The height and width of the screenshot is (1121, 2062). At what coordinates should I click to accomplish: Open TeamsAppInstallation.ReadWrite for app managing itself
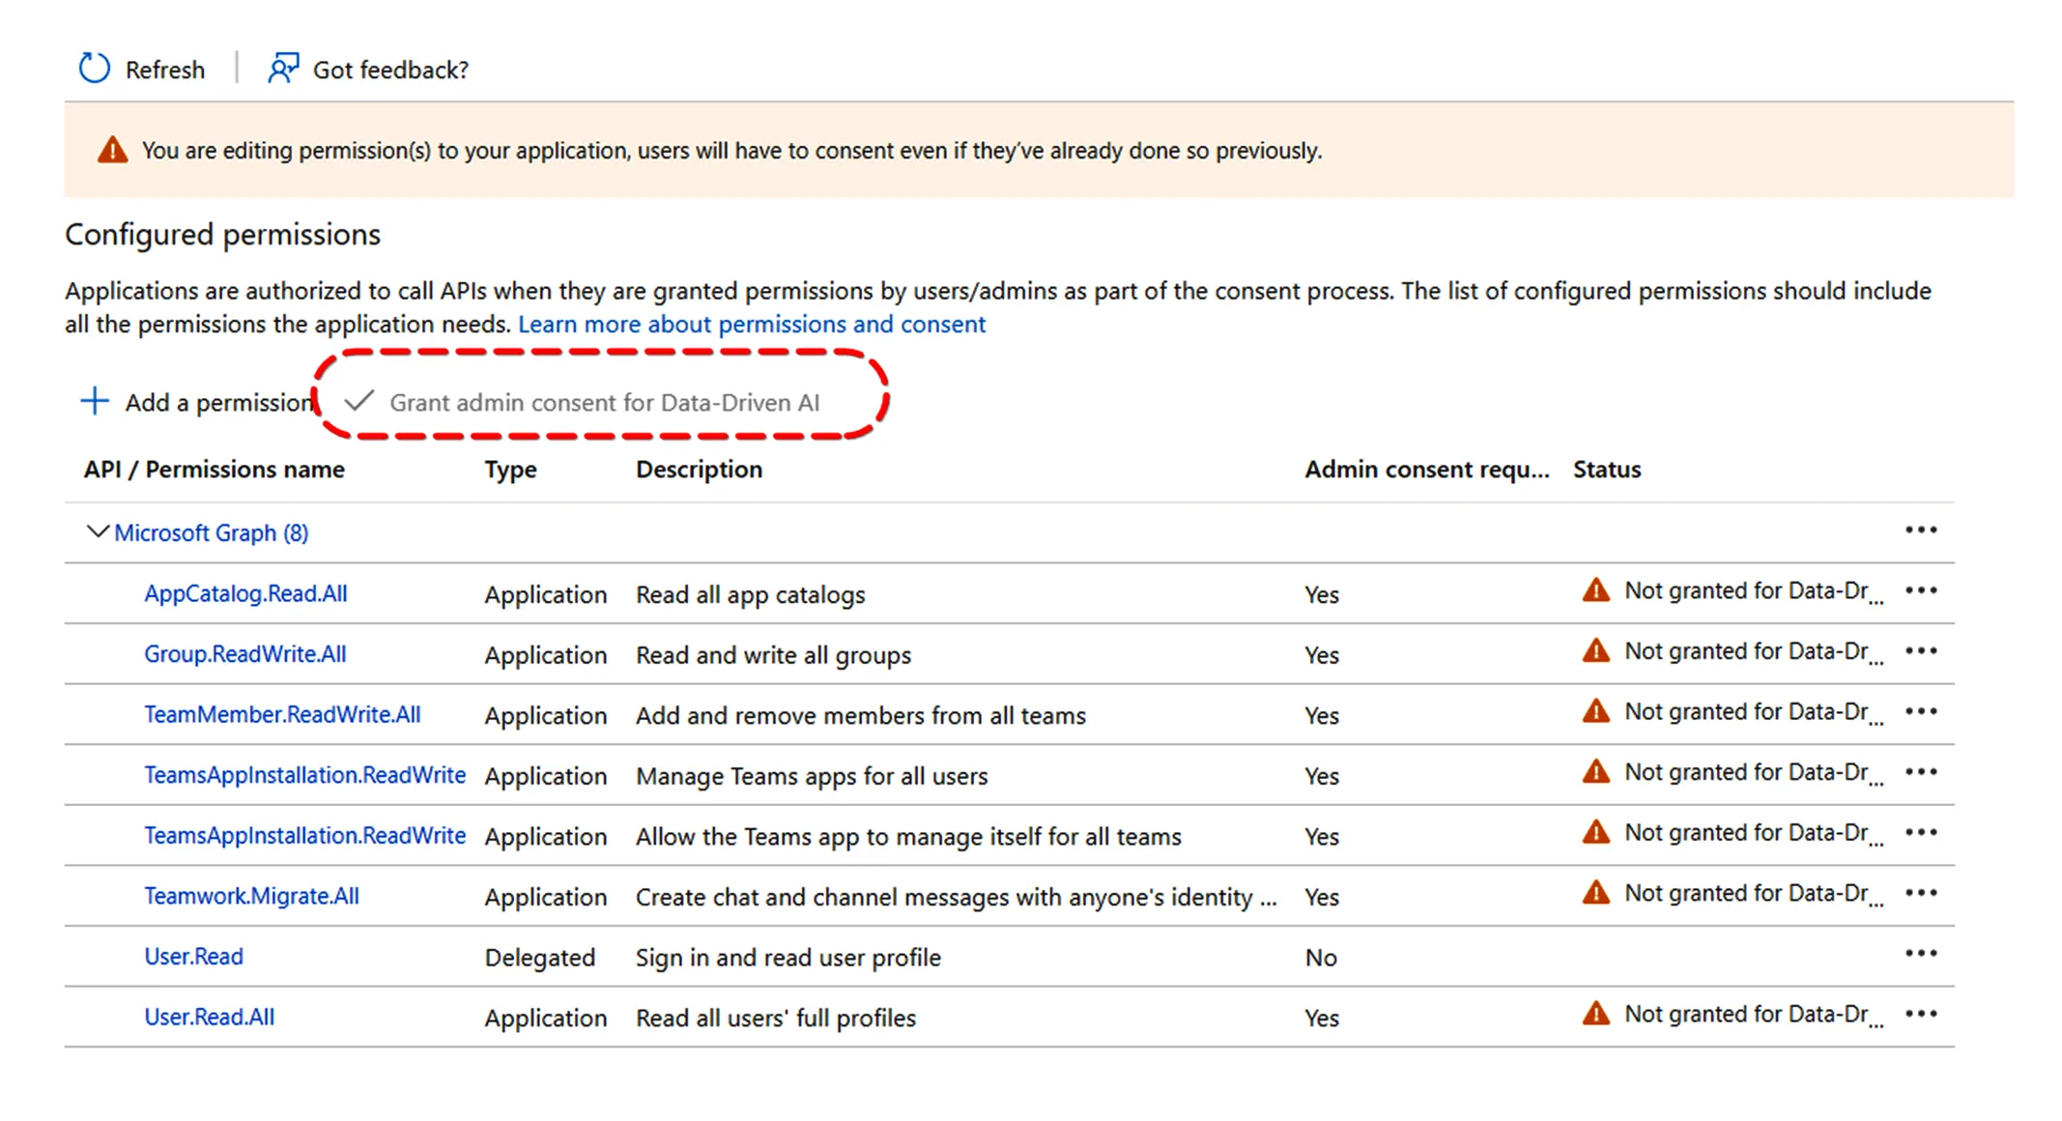coord(304,835)
